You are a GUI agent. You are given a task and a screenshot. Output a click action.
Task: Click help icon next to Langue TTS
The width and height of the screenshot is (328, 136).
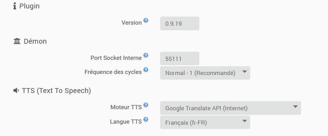point(146,119)
